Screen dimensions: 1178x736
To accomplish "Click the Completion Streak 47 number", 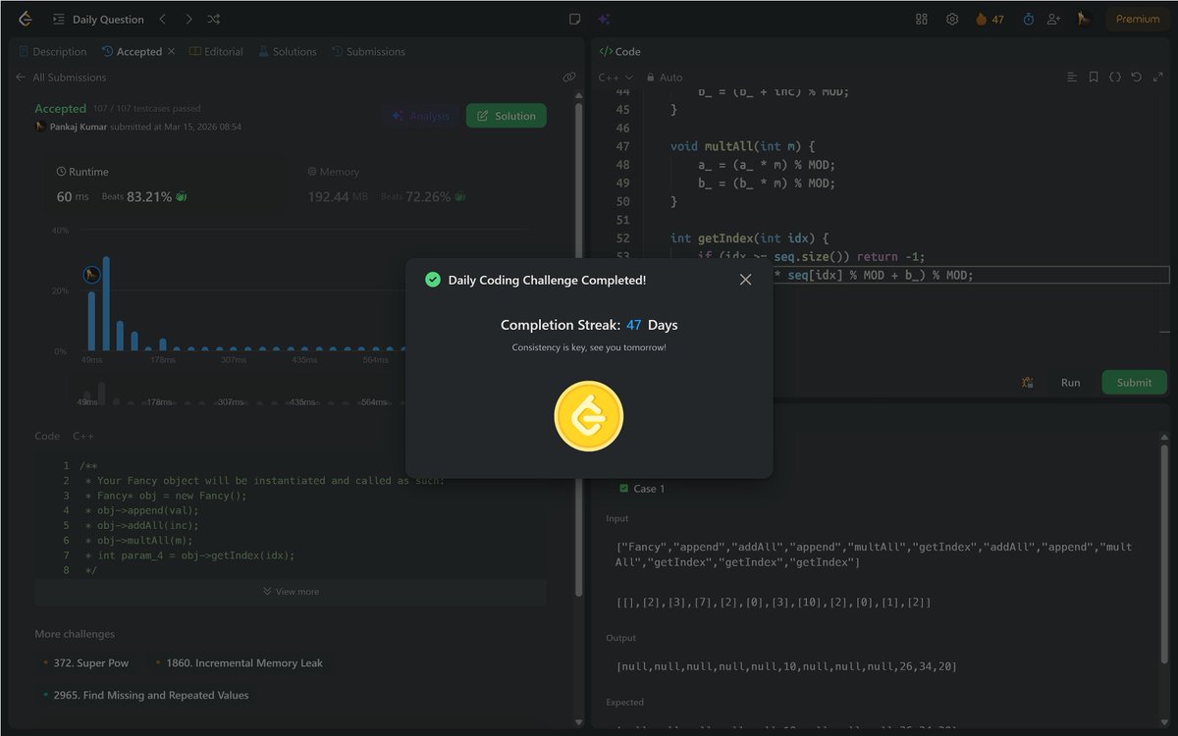I will click(634, 325).
